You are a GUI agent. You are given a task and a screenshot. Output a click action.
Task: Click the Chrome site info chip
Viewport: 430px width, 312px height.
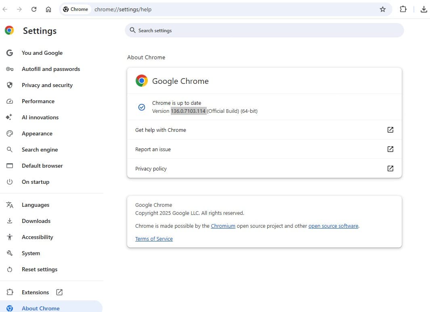click(x=76, y=9)
